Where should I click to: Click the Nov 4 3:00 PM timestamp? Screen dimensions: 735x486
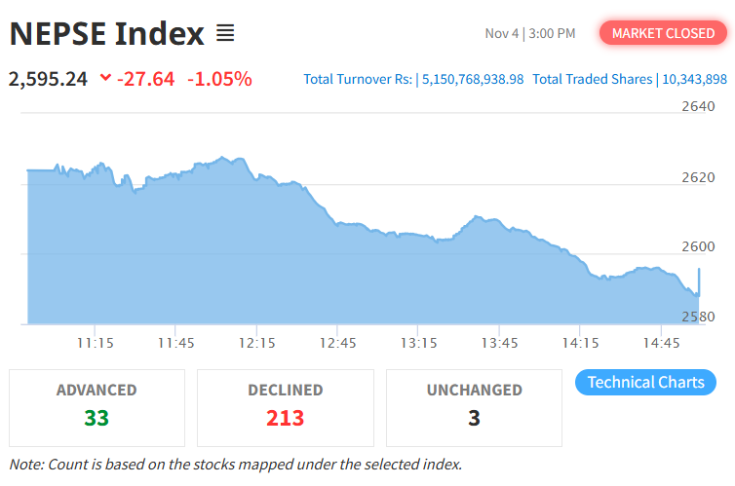click(530, 33)
